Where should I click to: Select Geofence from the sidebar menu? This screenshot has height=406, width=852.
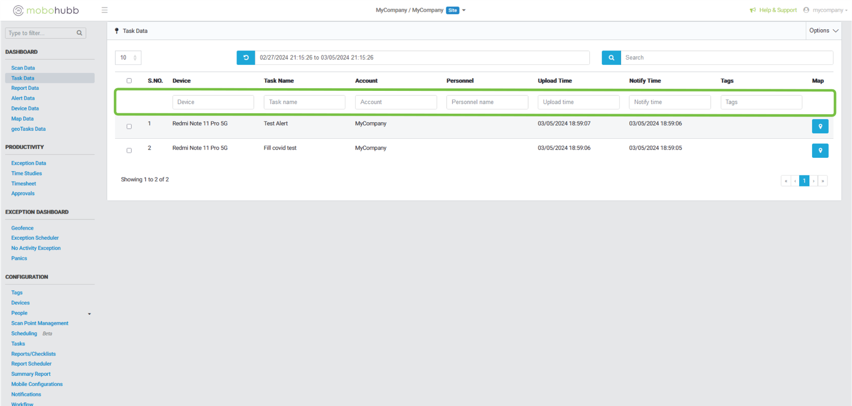(22, 228)
